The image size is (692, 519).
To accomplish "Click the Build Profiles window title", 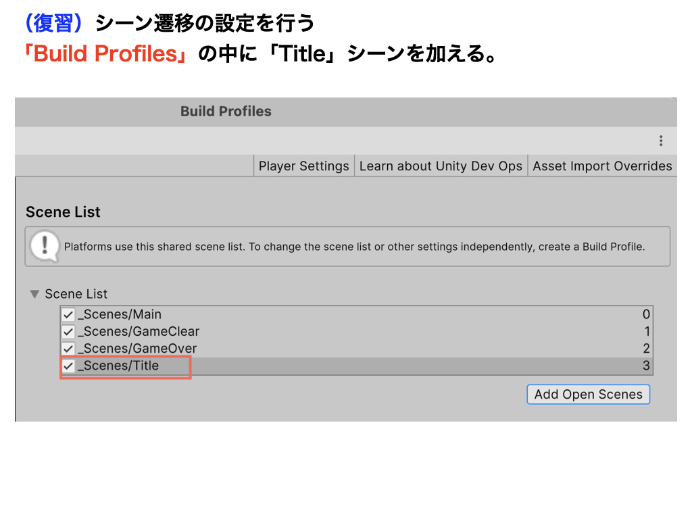I will click(x=226, y=112).
